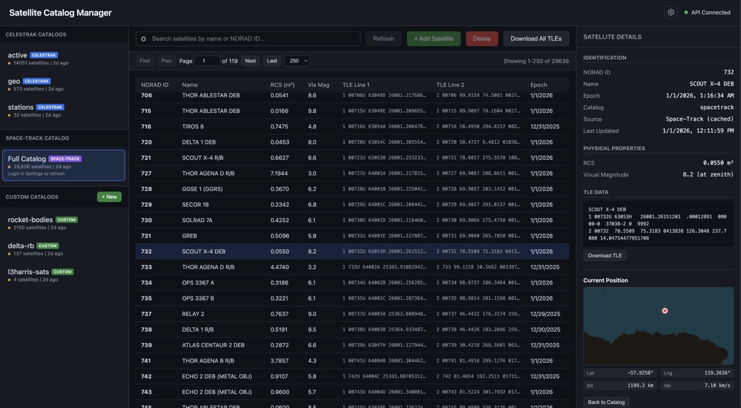Open settings via the gear icon
Viewport: 741px width, 408px height.
(671, 12)
